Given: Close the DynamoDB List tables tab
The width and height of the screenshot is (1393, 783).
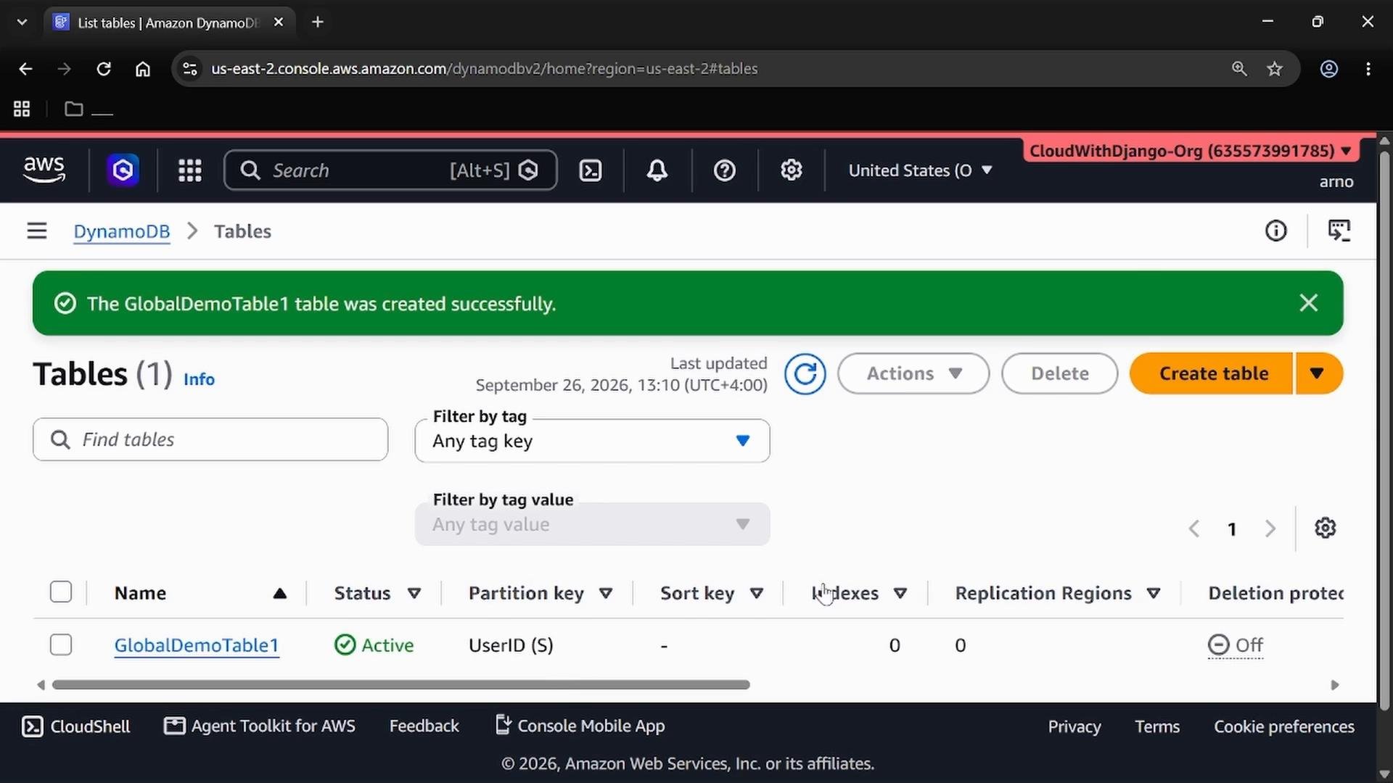Looking at the screenshot, I should 279,22.
